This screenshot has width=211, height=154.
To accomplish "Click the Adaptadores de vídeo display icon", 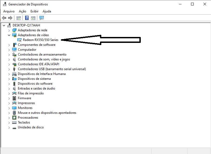I will pyautogui.click(x=14, y=35).
